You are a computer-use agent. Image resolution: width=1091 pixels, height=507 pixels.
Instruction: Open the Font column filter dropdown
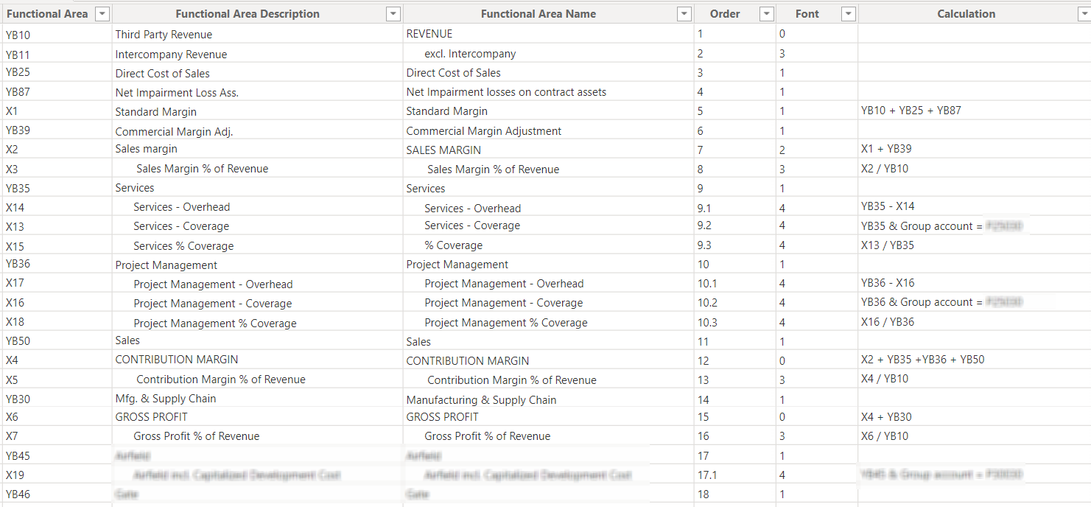click(849, 14)
